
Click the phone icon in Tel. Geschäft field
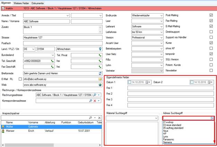pos(52,61)
